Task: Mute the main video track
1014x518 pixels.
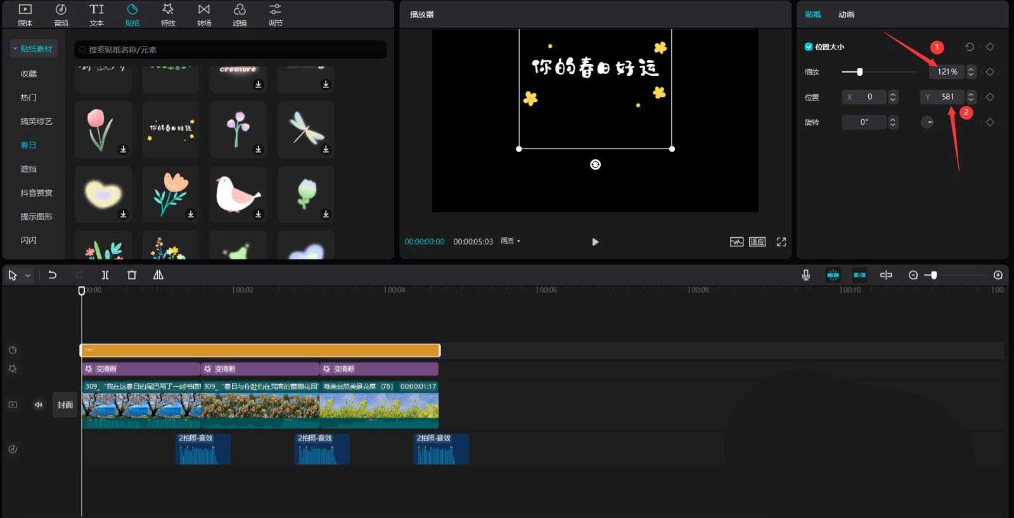Action: (39, 405)
